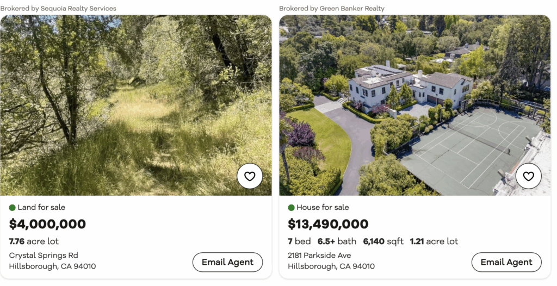Email the agent for the Crystal Springs Rd land
557x286 pixels.
pyautogui.click(x=227, y=262)
